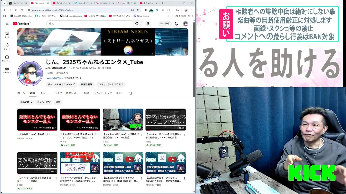The image size is (346, 194).
Task: Switch to ライブ channel tab
Action: coord(58,93)
